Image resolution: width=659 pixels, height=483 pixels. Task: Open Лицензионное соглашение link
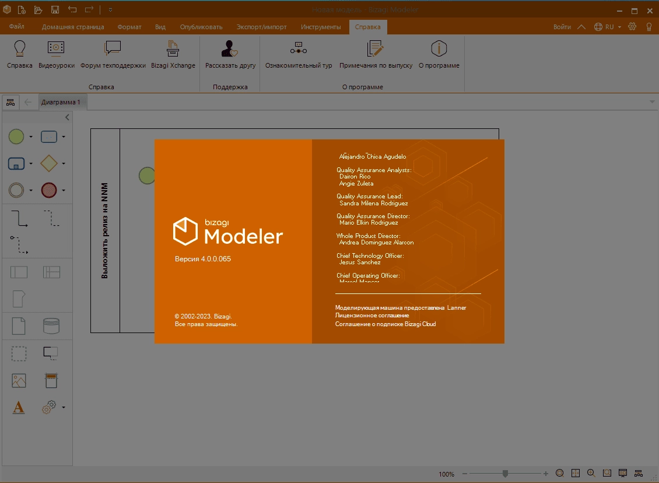tap(372, 316)
